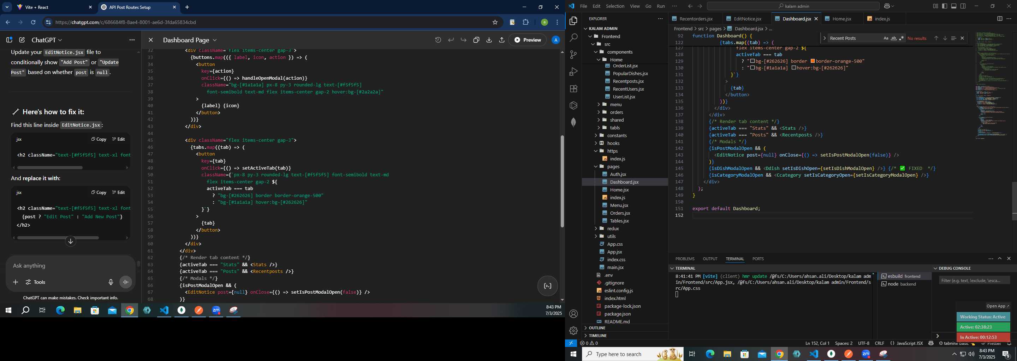Share the Dashboard Page canvas
Screen dimensions: 1017x361
point(502,40)
